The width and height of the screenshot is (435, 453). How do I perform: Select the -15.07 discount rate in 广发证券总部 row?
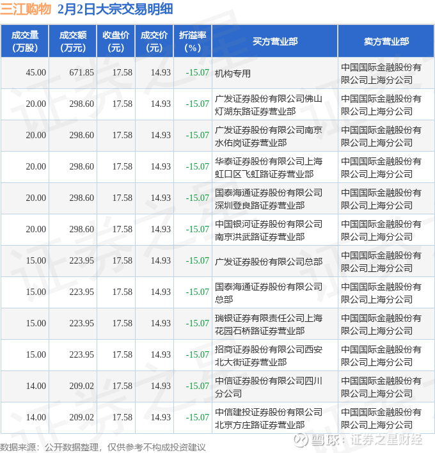(x=193, y=261)
